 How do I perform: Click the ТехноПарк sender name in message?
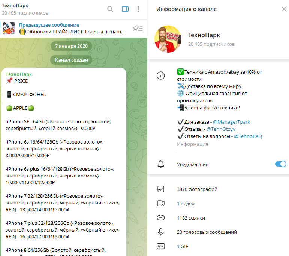tap(19, 74)
